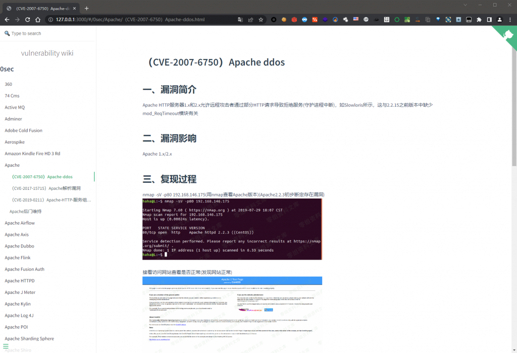The image size is (517, 353).
Task: Open the Chrome three-dot menu
Action: click(510, 20)
